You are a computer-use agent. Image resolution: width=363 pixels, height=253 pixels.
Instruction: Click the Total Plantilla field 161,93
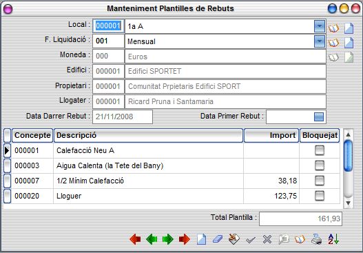tap(300, 219)
